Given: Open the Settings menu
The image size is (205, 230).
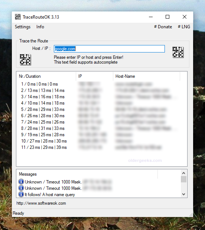Looking at the screenshot, I should point(23,27).
